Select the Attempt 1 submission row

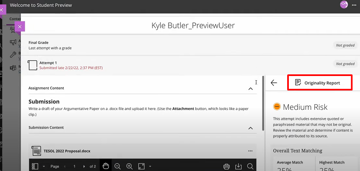[190, 65]
